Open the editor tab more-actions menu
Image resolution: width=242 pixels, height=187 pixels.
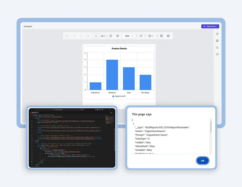tap(113, 113)
